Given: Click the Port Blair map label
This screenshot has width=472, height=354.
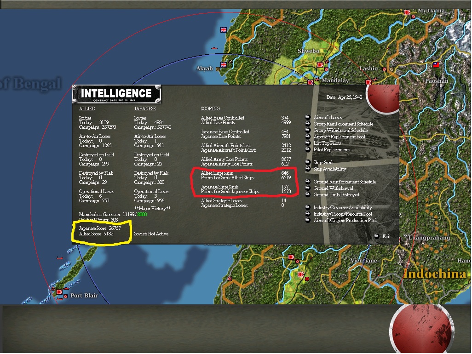Looking at the screenshot, I should coord(84,296).
